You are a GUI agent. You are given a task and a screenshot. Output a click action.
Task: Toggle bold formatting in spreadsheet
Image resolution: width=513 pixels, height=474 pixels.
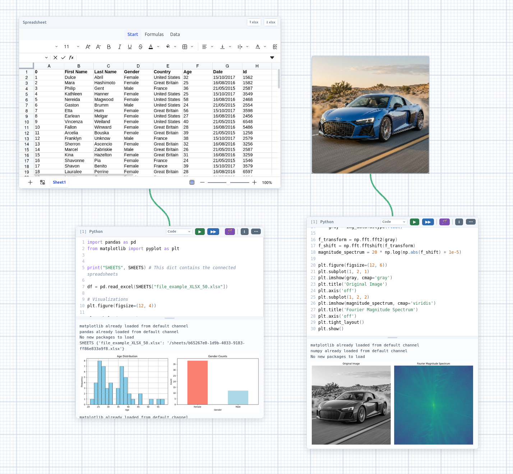pos(109,47)
